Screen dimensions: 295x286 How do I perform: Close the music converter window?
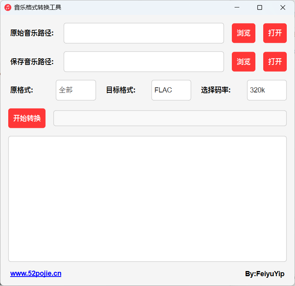tap(283, 7)
